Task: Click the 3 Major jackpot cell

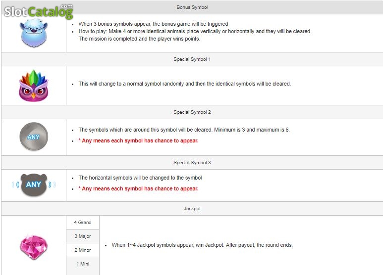Action: (83, 236)
